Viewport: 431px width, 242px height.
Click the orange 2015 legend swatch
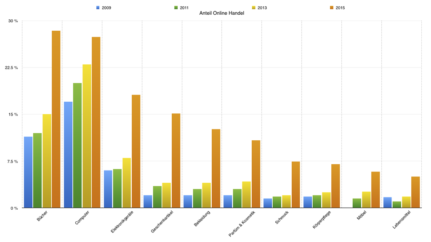point(332,8)
